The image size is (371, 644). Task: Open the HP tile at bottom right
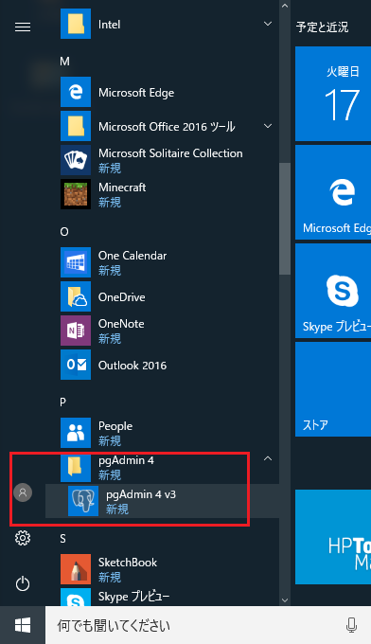333,537
